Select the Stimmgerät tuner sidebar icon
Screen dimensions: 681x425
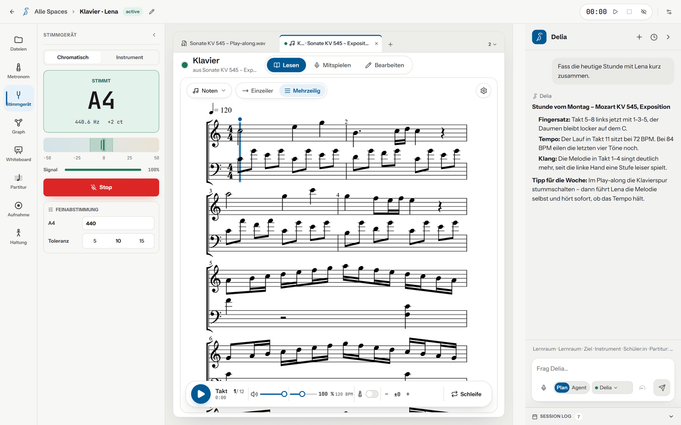[18, 98]
